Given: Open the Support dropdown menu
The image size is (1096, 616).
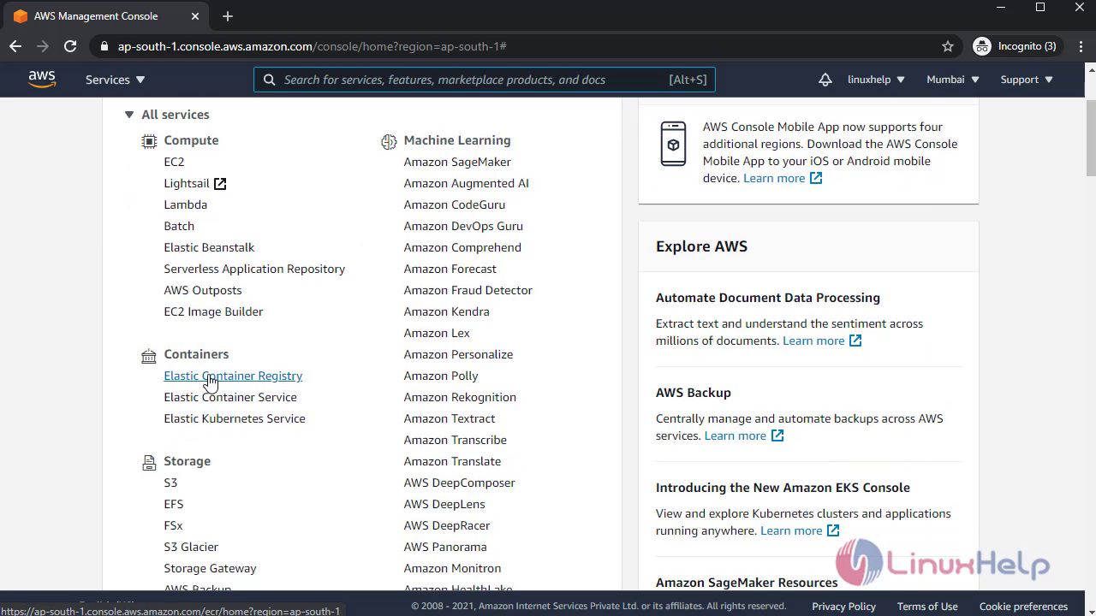Looking at the screenshot, I should coord(1027,80).
